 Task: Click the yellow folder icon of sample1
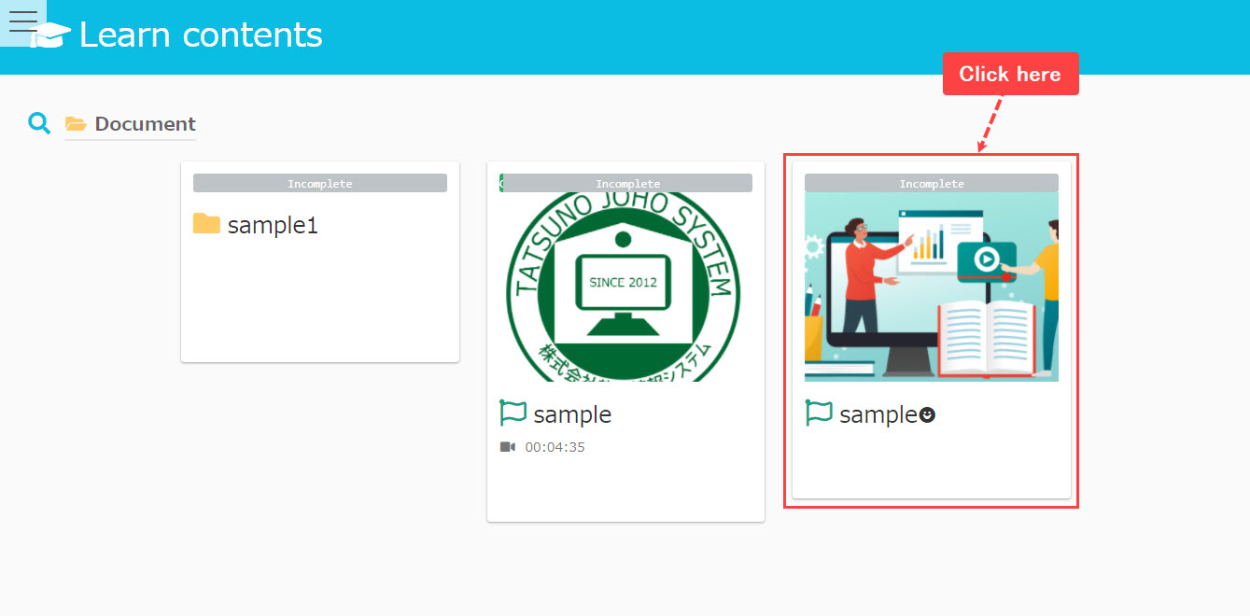[x=206, y=224]
